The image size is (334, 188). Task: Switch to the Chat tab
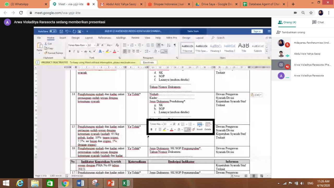coord(318,22)
